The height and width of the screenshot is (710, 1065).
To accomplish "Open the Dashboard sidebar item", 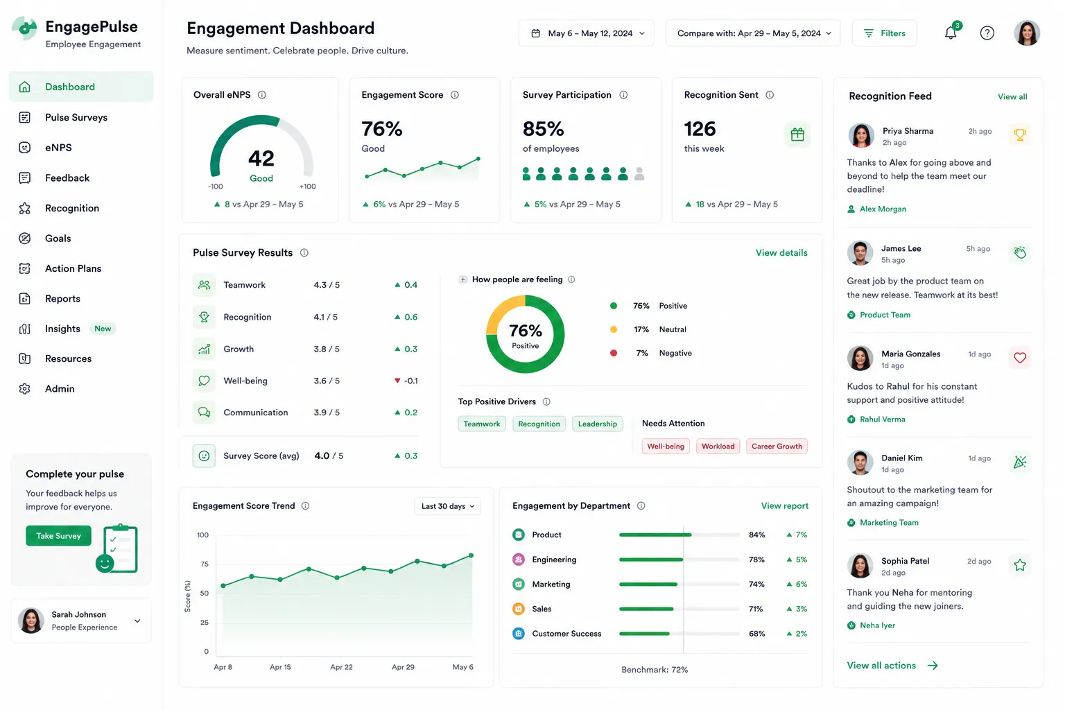I will pyautogui.click(x=81, y=87).
